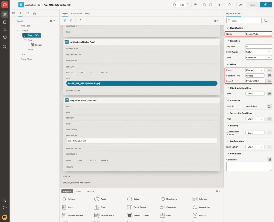The image size is (274, 222).
Task: Collapse the Identification section
Action: [228, 28]
